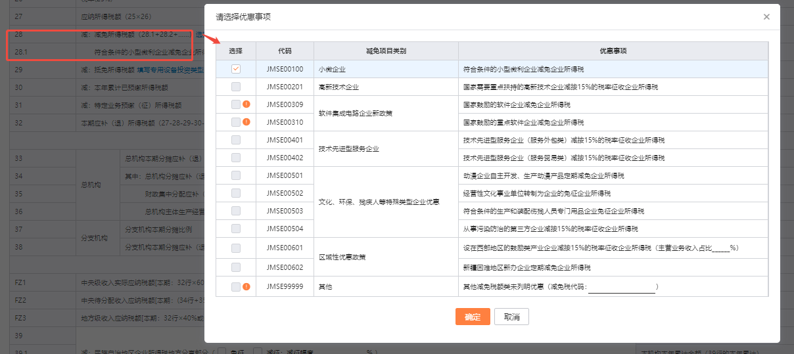Image resolution: width=794 pixels, height=354 pixels.
Task: Select the JMSE99999 其他 checkbox
Action: 236,286
